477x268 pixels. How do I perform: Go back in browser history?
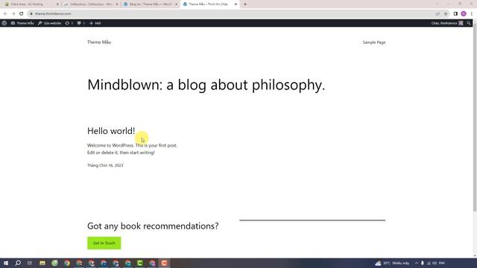tap(5, 13)
